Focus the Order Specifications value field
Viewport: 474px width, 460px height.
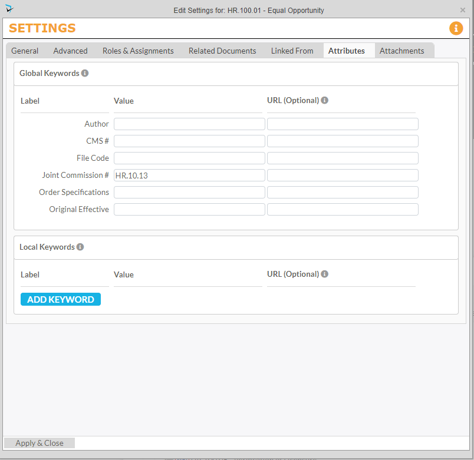pyautogui.click(x=189, y=193)
